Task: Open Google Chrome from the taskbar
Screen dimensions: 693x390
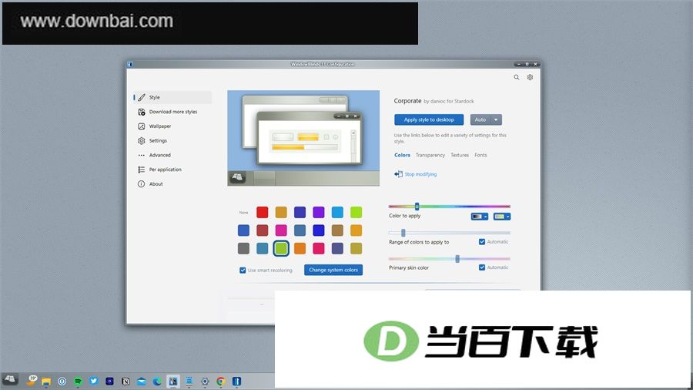Action: [220, 382]
